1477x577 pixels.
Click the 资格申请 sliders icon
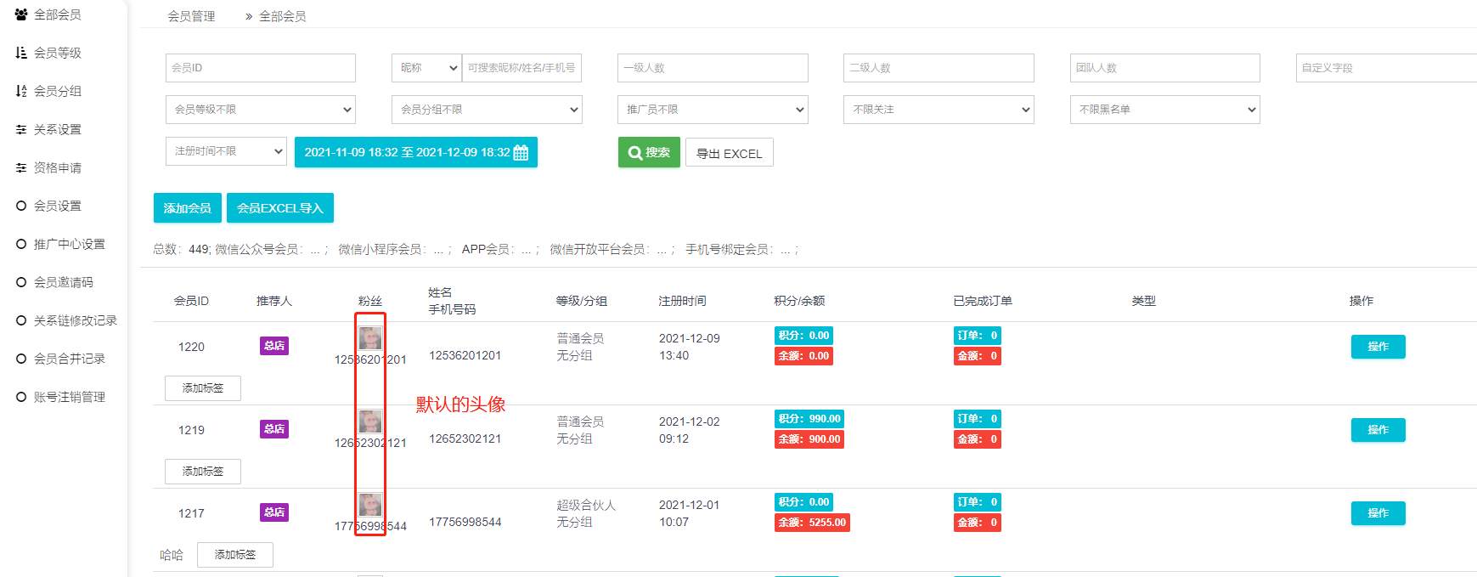click(x=21, y=167)
